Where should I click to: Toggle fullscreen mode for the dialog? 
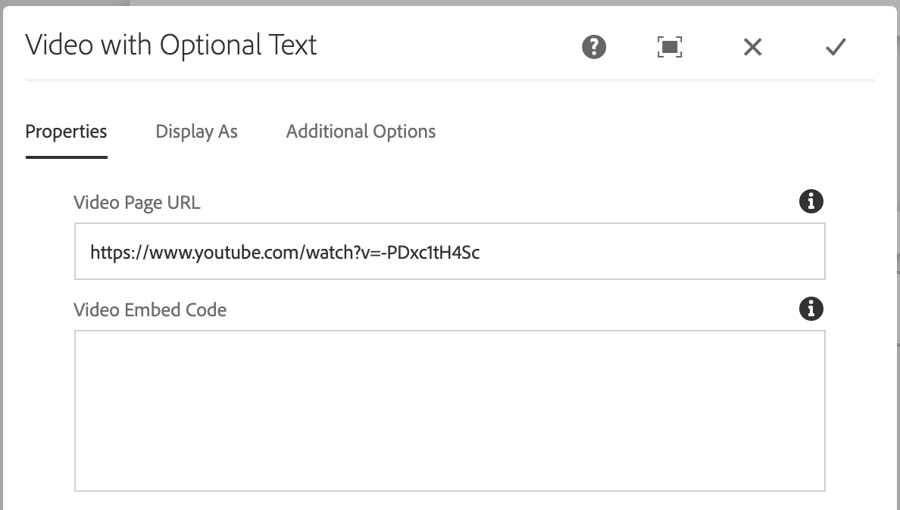click(x=669, y=47)
